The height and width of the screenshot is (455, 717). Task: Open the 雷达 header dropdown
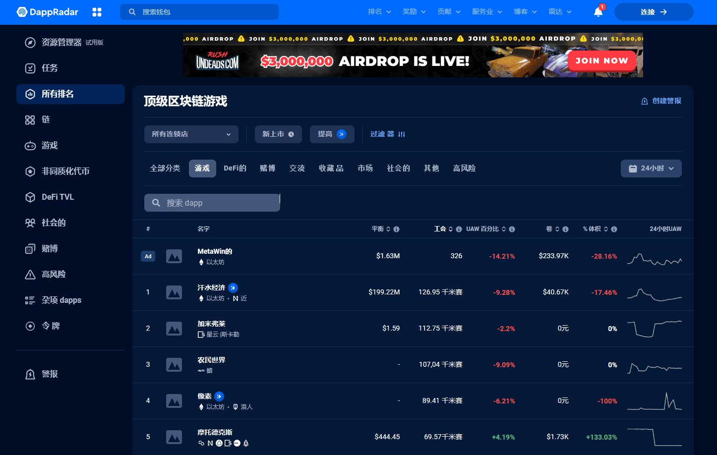[x=560, y=12]
